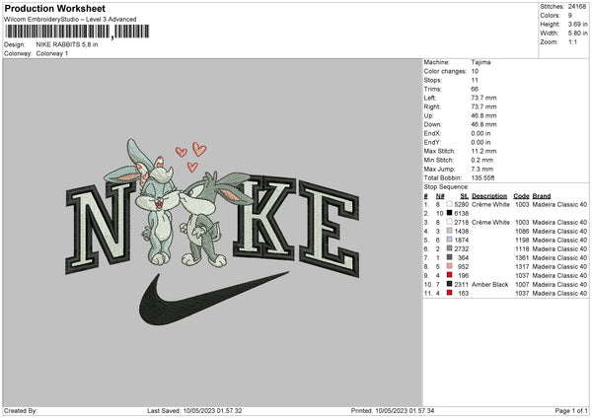Click stitch count 2732 in stop row 6

coord(462,249)
